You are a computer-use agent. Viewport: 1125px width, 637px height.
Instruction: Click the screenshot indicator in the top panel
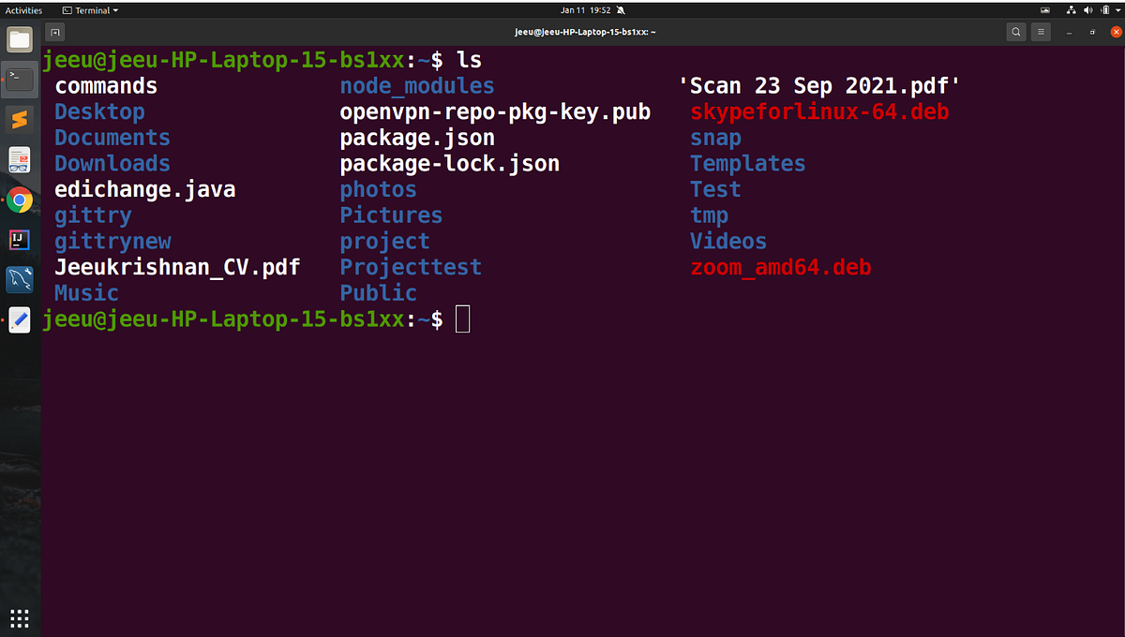1044,10
